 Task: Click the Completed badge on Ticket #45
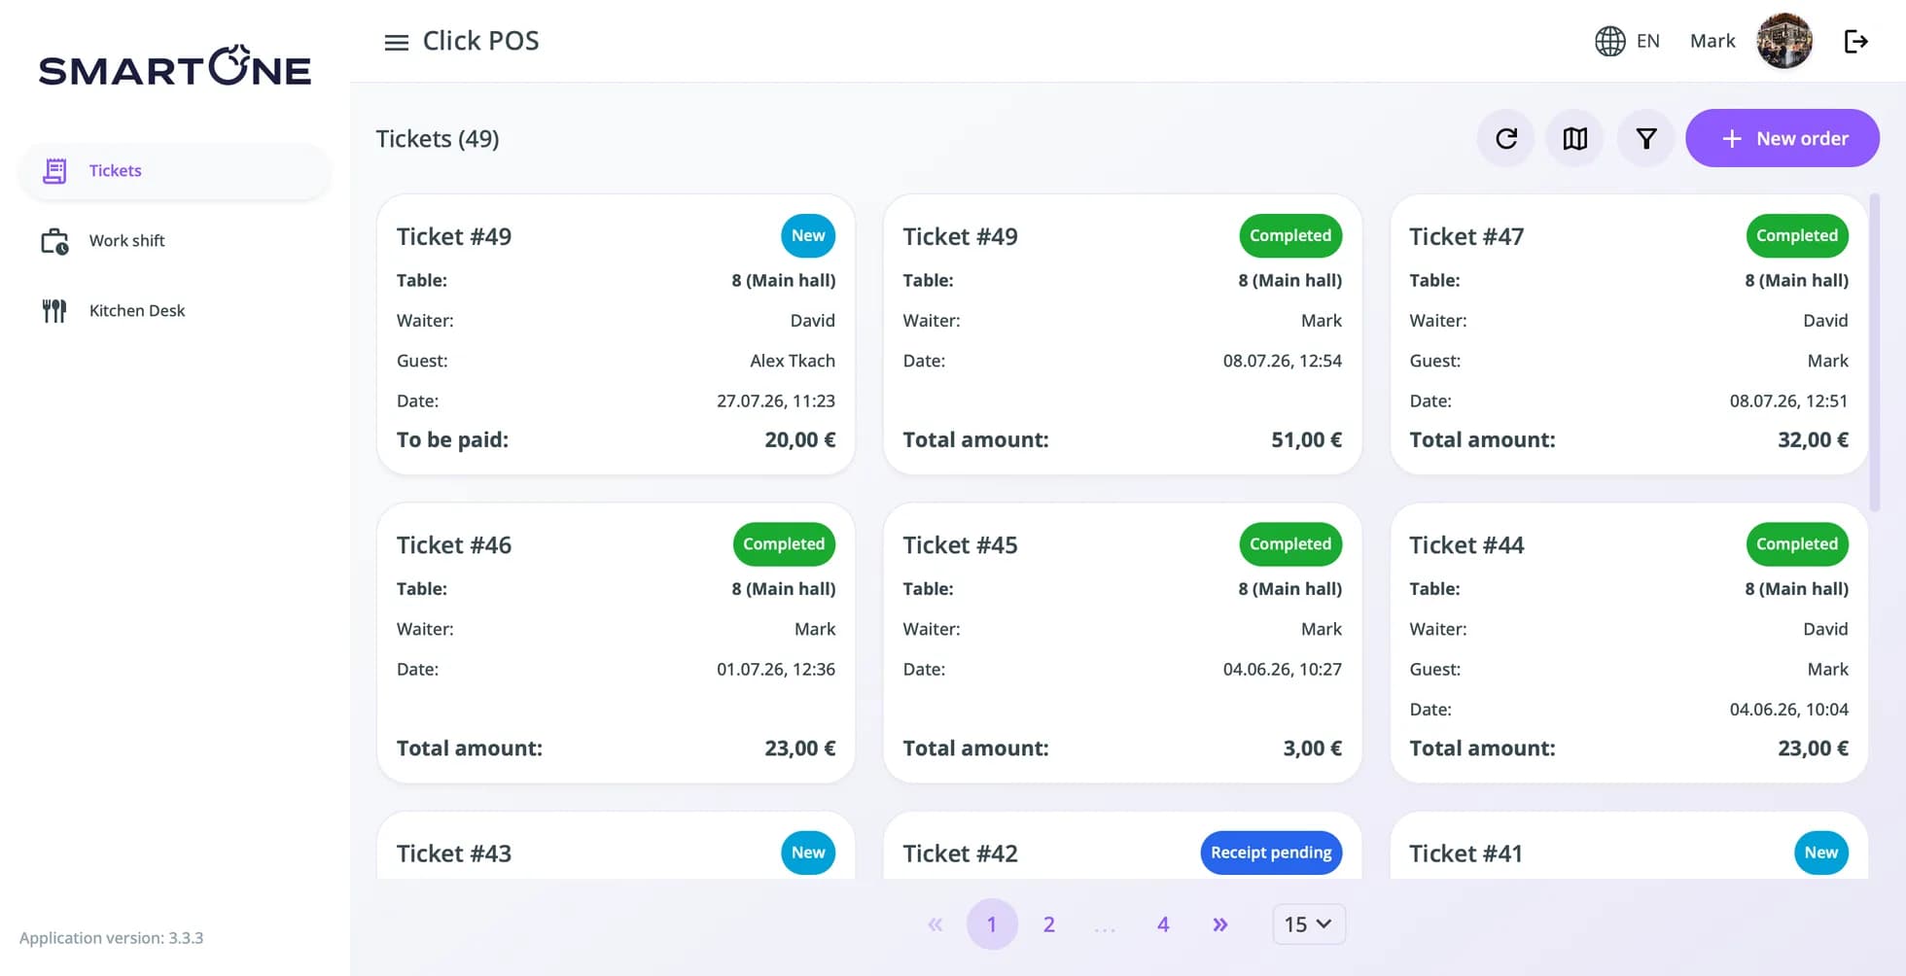1290,543
